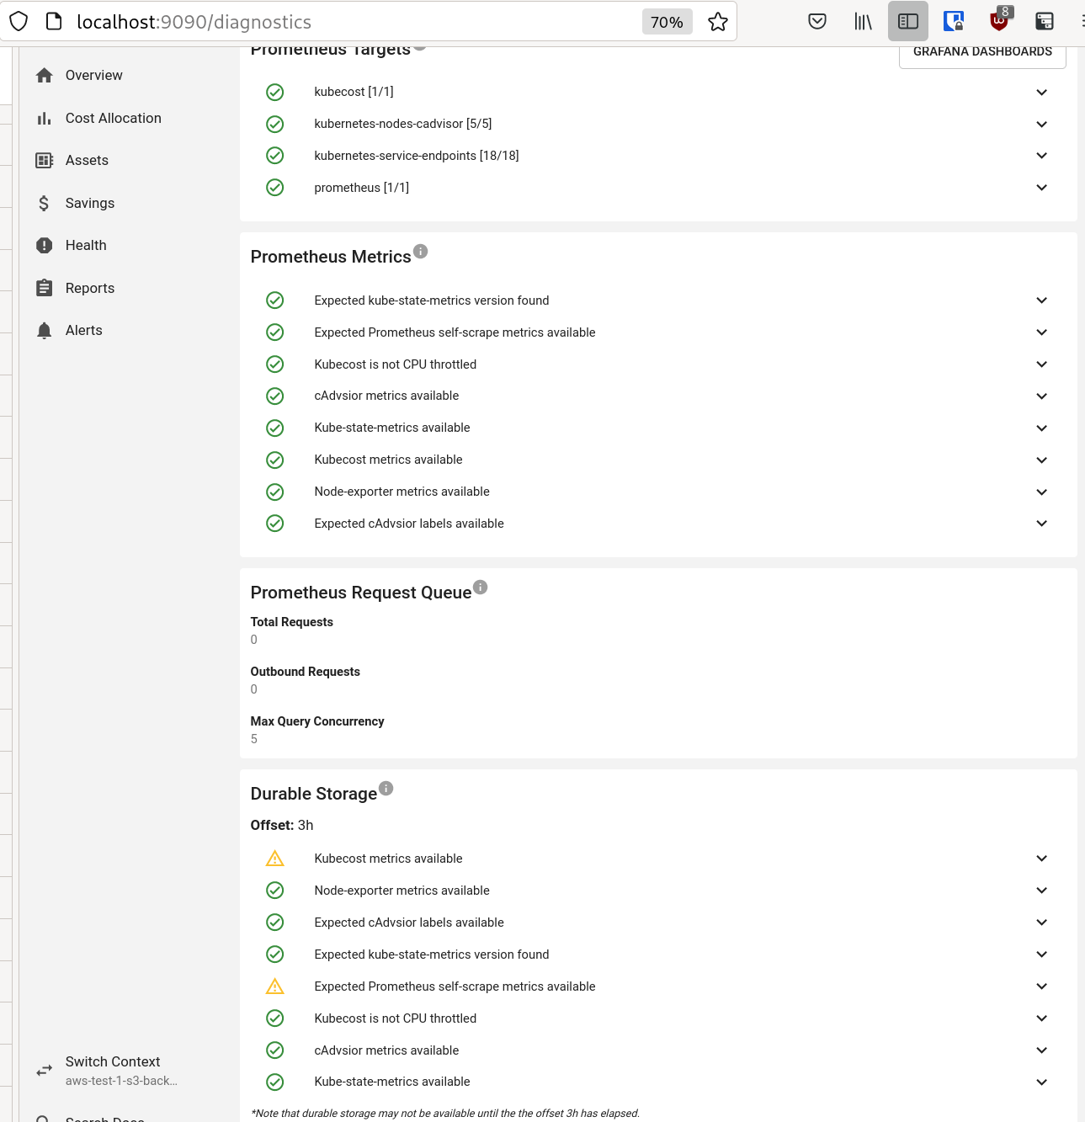Open the Health menu entry

[x=86, y=245]
